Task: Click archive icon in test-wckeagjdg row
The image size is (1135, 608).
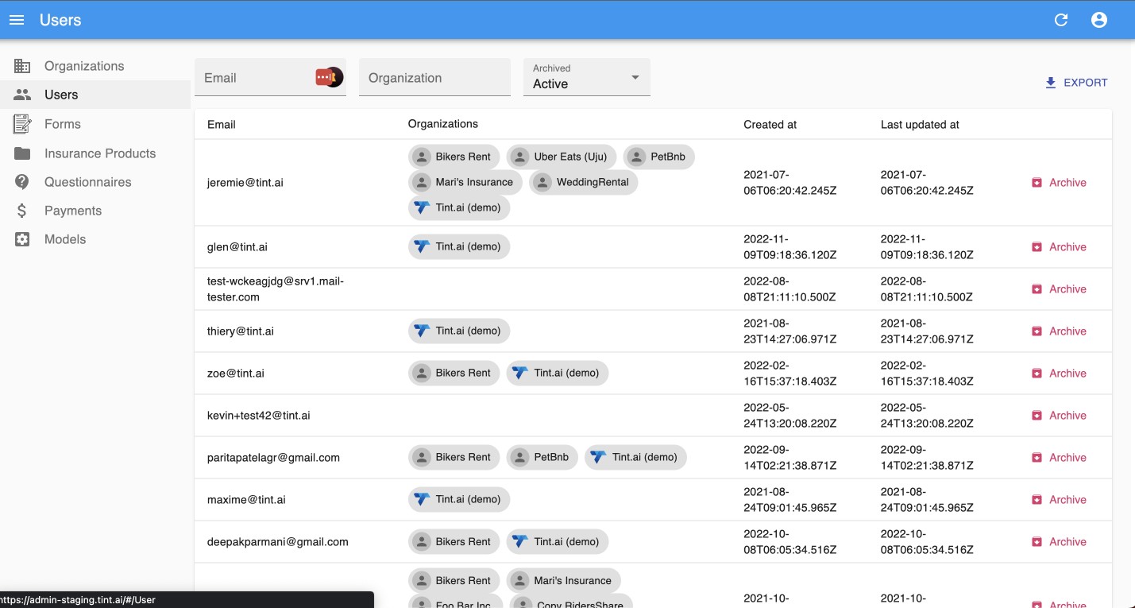Action: coord(1037,289)
